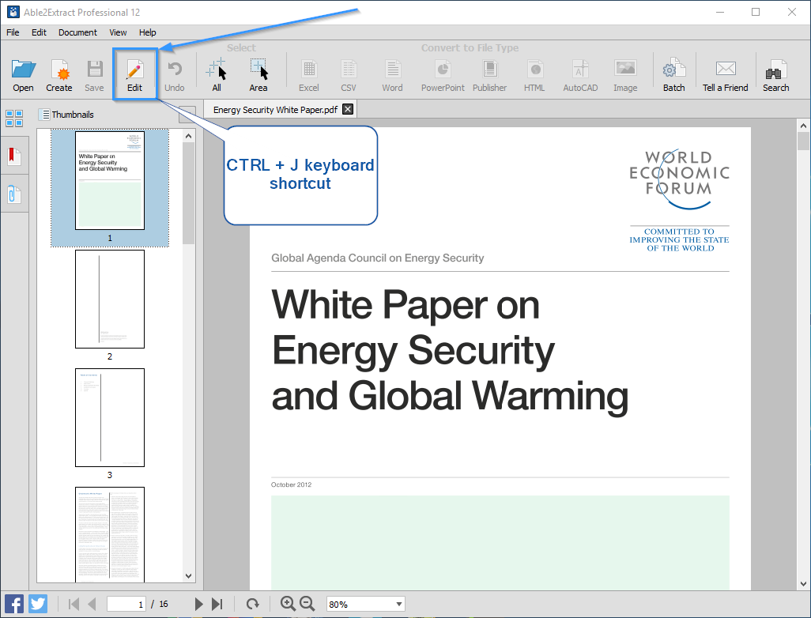
Task: Open the Document menu
Action: (77, 32)
